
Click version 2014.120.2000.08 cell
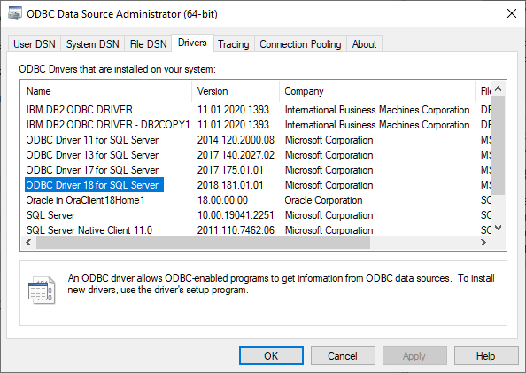tap(236, 140)
